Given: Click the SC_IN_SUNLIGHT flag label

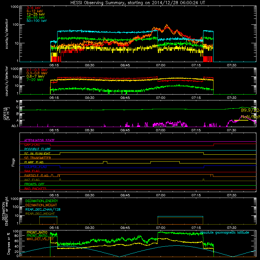Looking at the screenshot, I should (x=37, y=153).
